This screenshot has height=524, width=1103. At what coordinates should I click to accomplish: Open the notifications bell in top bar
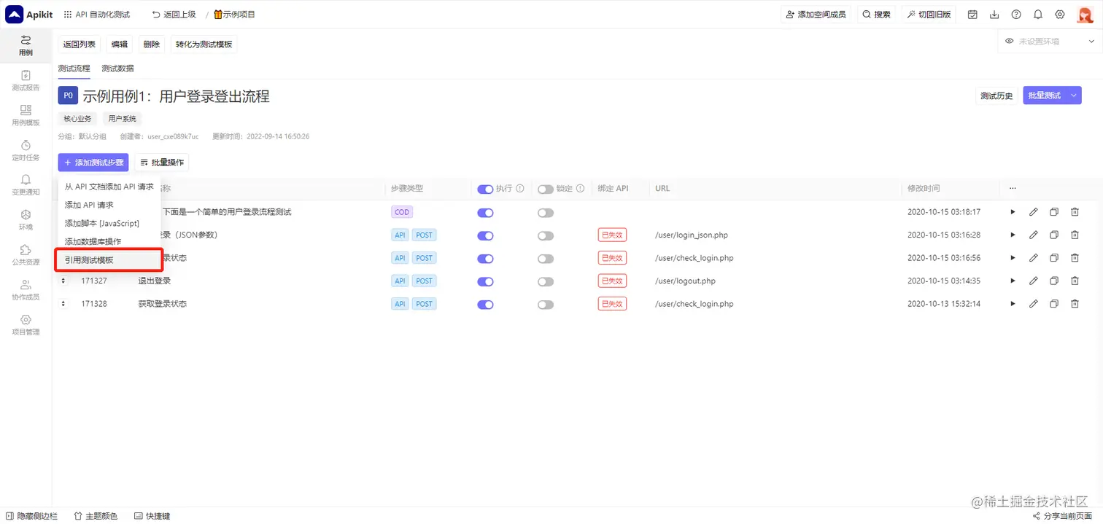1038,15
